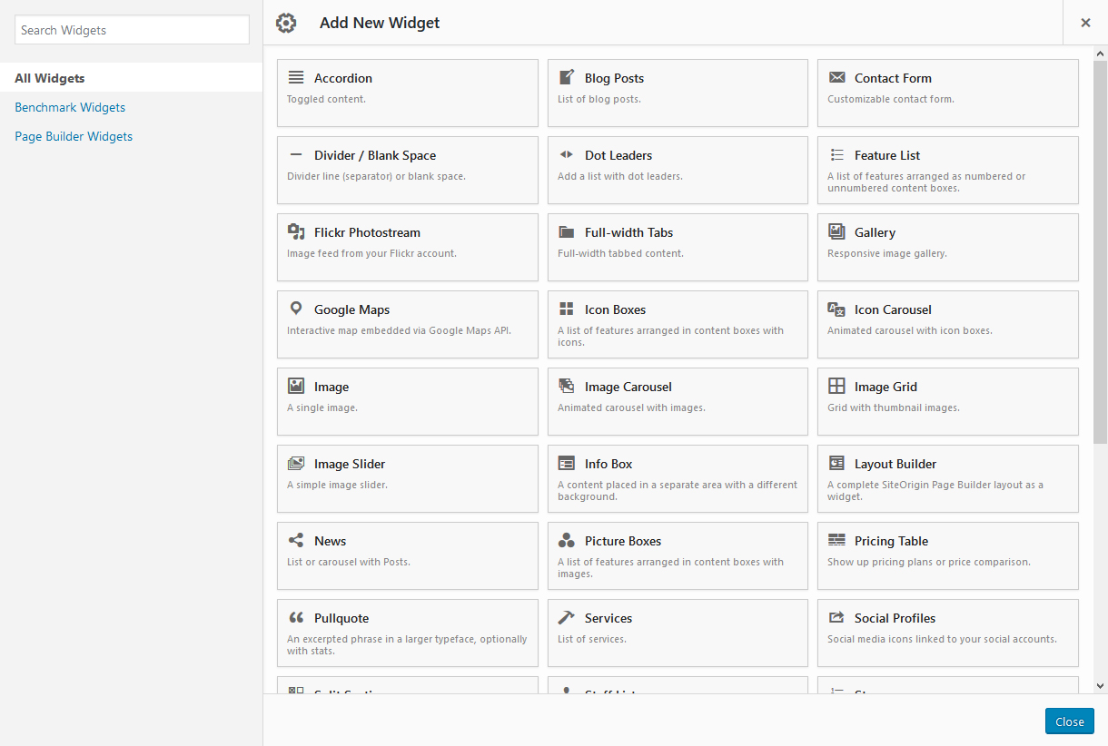Click the Full-width Tabs folder icon
The height and width of the screenshot is (746, 1108).
tap(566, 232)
